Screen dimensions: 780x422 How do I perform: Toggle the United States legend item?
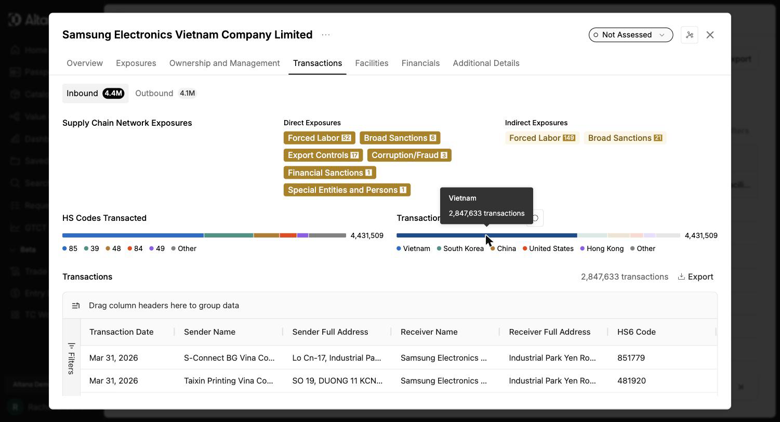[x=548, y=248]
